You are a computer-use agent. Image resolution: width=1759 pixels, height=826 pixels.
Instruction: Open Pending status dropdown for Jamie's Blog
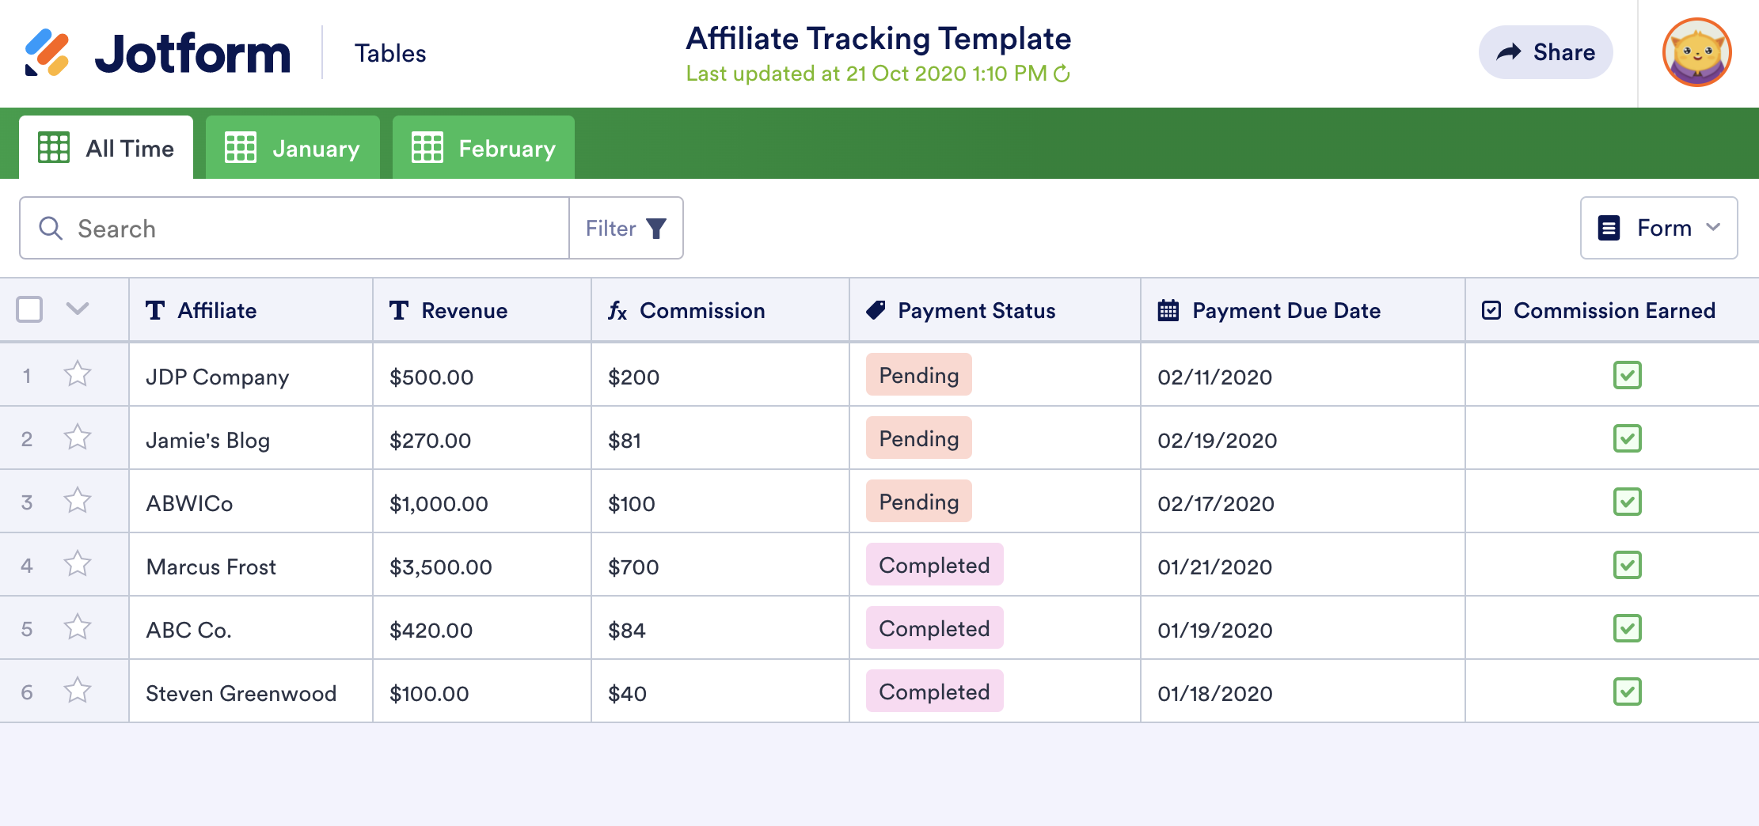point(918,438)
